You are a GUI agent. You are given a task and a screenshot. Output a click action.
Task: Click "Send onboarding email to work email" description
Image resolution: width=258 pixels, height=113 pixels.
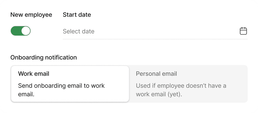tap(61, 86)
